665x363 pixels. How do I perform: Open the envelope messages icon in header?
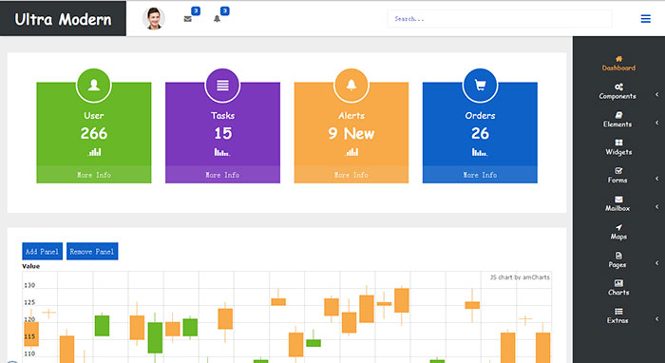(x=187, y=19)
